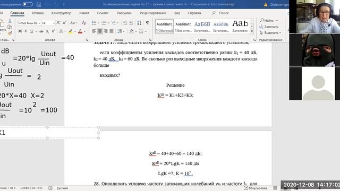This screenshot has width=340, height=191.
Task: Apply strikethrough formatting
Action: 41,31
